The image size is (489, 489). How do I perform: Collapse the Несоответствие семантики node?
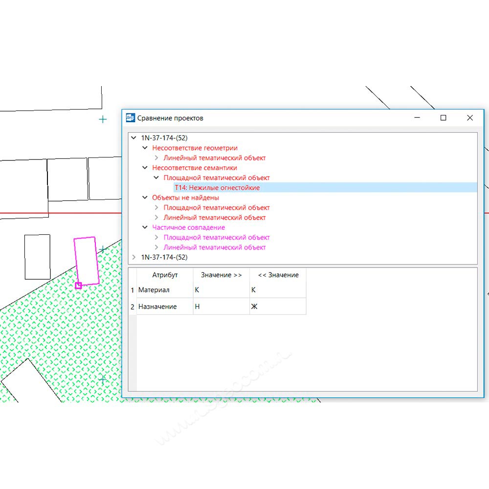pos(145,168)
